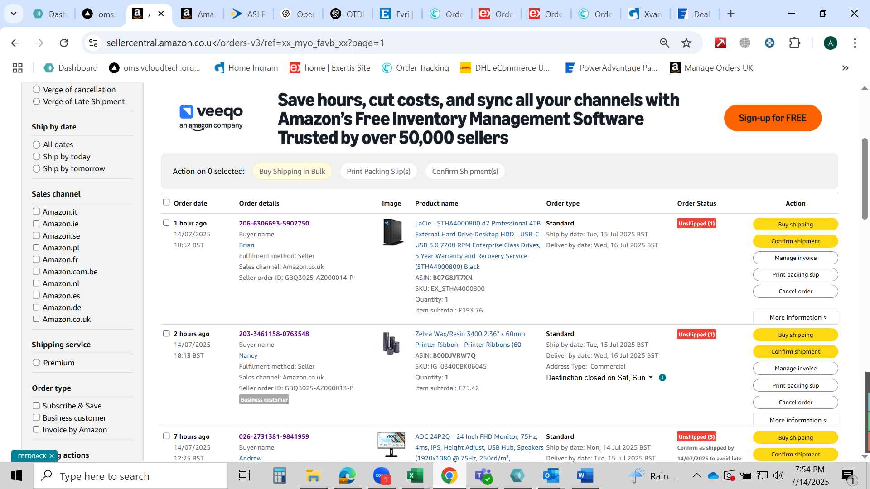
Task: Open Outlook from the taskbar
Action: pyautogui.click(x=551, y=476)
